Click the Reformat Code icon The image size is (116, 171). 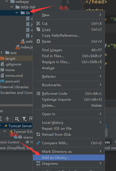point(38,93)
